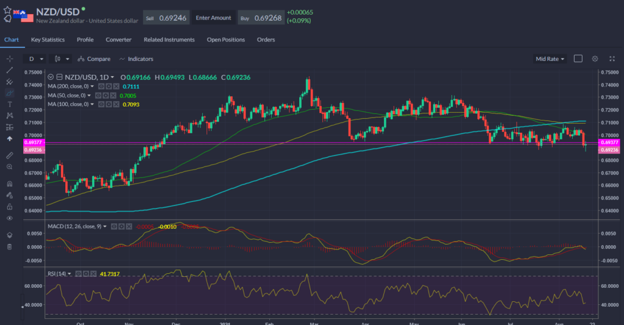Expand the RSI (14) dropdown

pyautogui.click(x=69, y=274)
